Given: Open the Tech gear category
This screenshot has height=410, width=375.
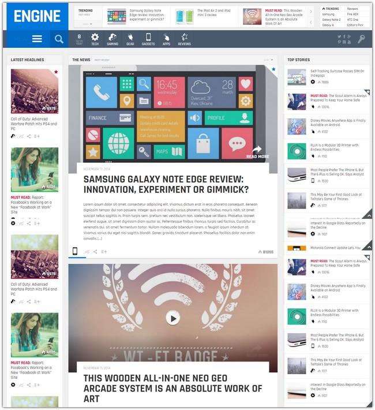Looking at the screenshot, I should (95, 39).
